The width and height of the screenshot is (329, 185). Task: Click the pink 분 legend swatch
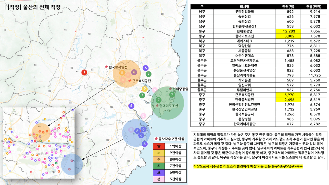coord(159,179)
